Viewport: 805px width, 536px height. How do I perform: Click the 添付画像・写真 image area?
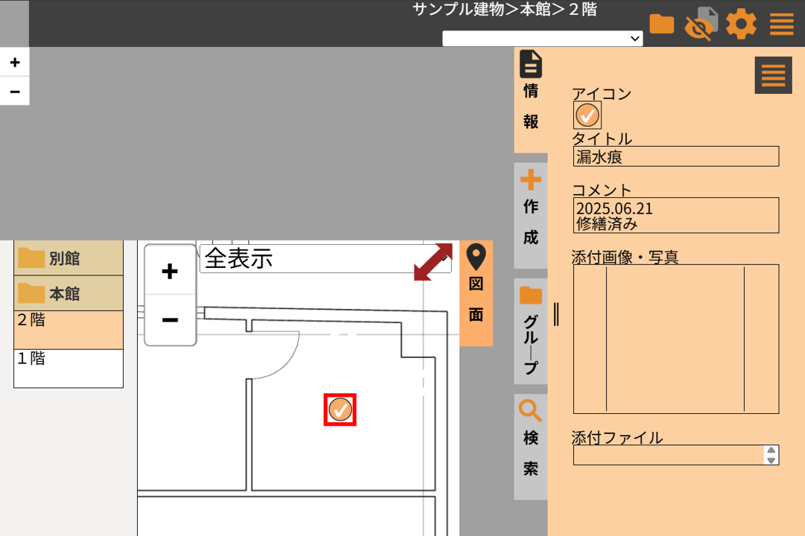point(675,339)
